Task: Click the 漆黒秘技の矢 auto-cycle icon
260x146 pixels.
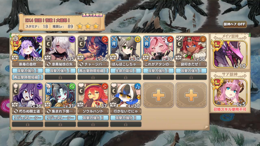Action: point(48,64)
